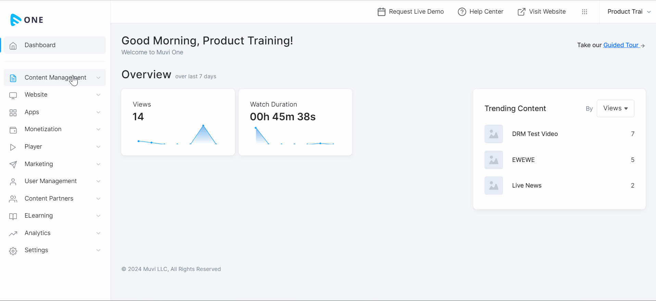Click the Dashboard home icon
Viewport: 656px width, 301px height.
pyautogui.click(x=13, y=45)
